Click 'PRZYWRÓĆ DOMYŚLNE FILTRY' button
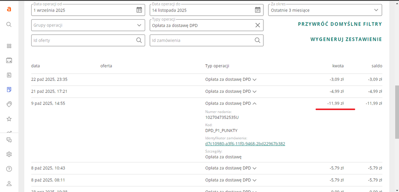This screenshot has height=192, width=399. click(339, 24)
